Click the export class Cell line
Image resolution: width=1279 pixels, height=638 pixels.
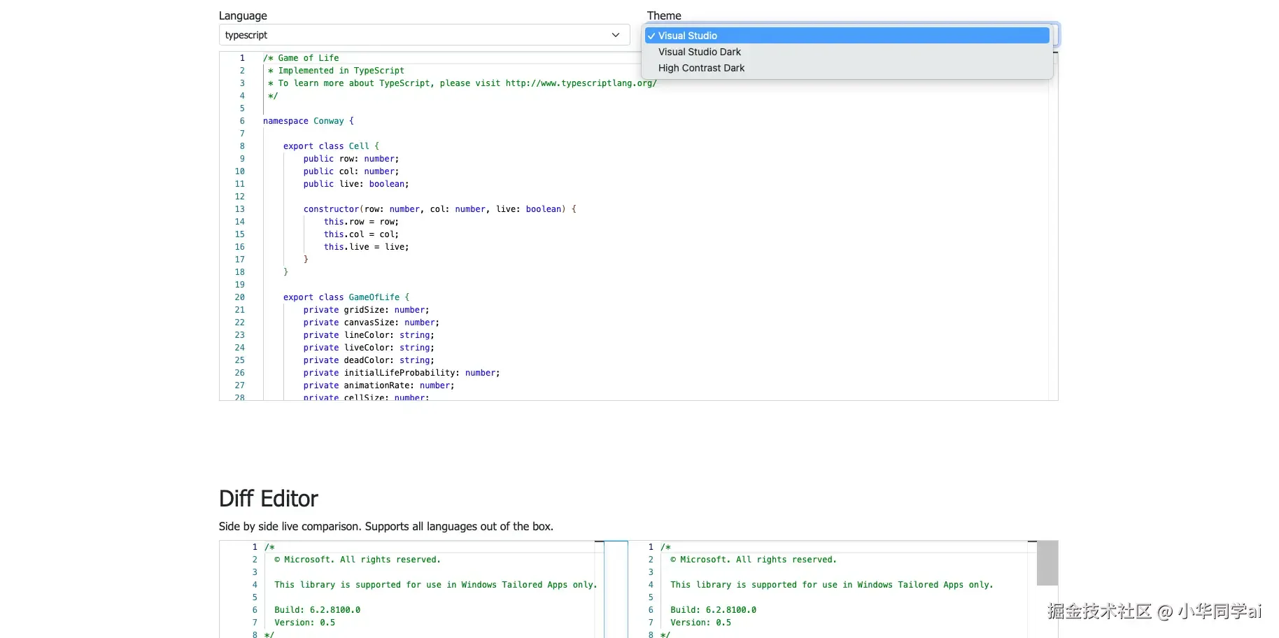tap(331, 146)
